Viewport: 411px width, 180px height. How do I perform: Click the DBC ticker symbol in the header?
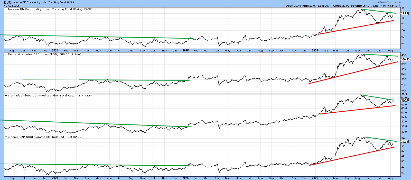pyautogui.click(x=7, y=2)
